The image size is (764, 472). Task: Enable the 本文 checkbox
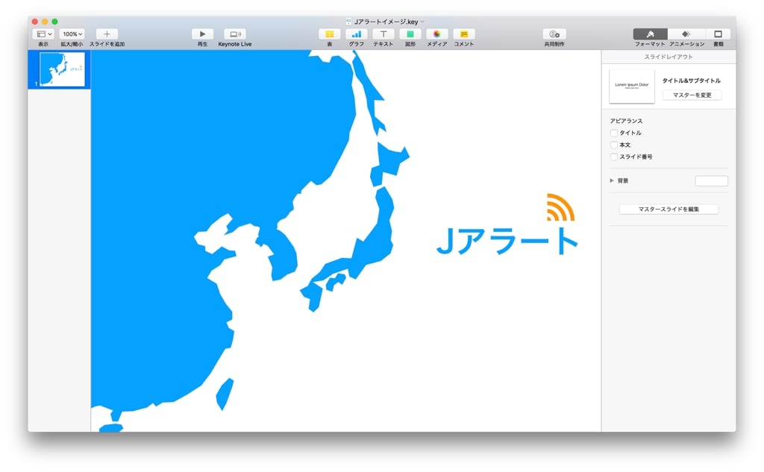(614, 145)
